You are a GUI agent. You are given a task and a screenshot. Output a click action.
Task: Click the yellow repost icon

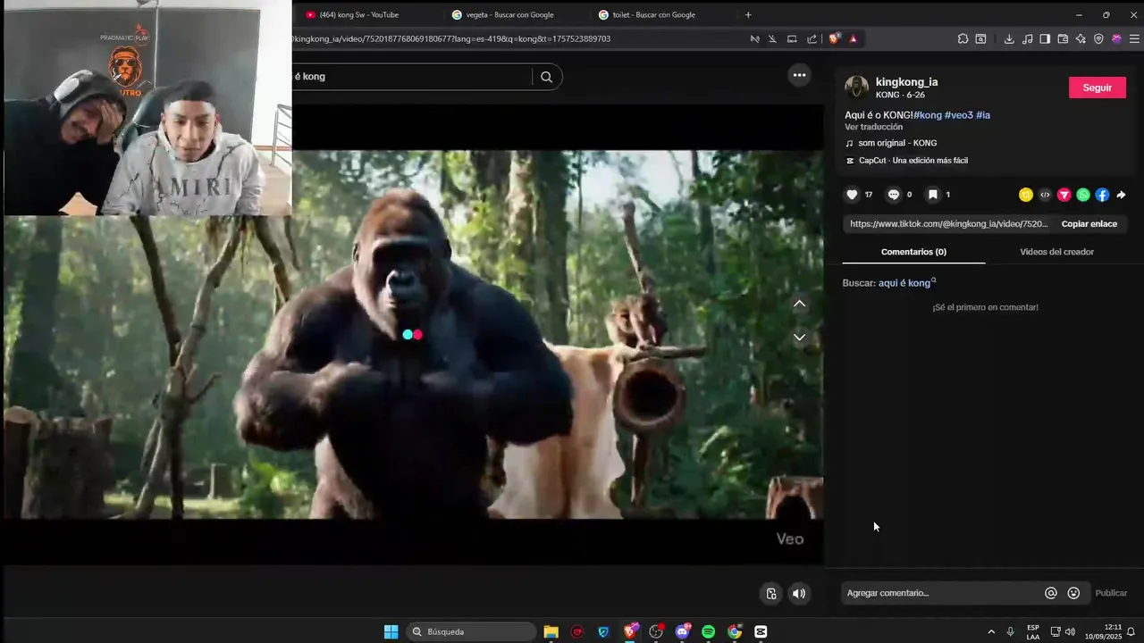[x=1026, y=195]
